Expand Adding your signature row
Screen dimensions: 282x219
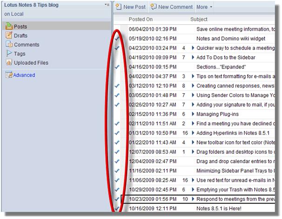point(193,105)
